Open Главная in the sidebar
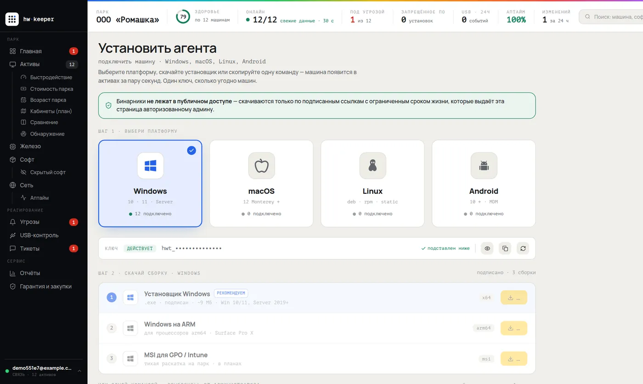 [44, 51]
